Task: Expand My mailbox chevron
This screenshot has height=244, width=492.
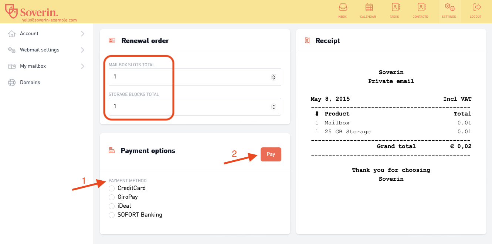Action: (82, 66)
